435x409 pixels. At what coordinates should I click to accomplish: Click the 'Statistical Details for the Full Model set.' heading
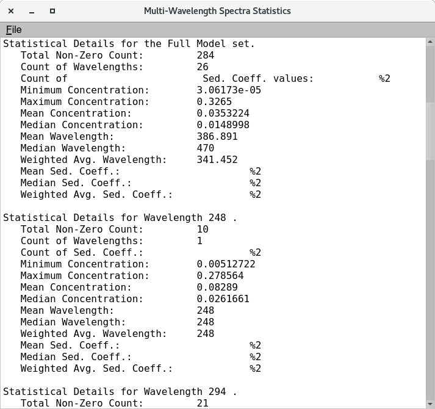[129, 43]
